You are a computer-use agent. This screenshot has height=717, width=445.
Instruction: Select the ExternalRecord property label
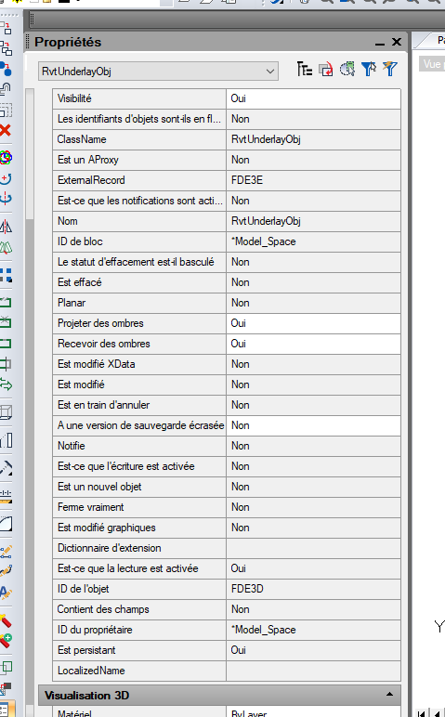(91, 180)
